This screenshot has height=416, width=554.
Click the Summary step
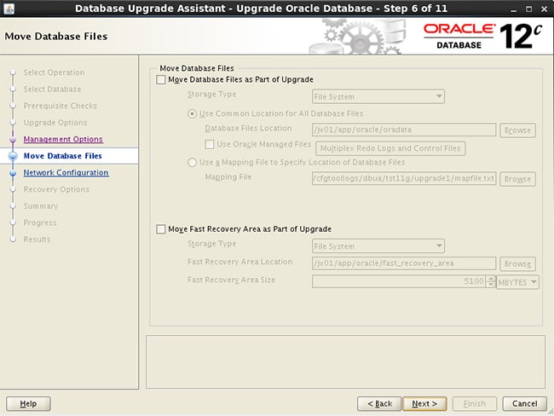point(41,205)
